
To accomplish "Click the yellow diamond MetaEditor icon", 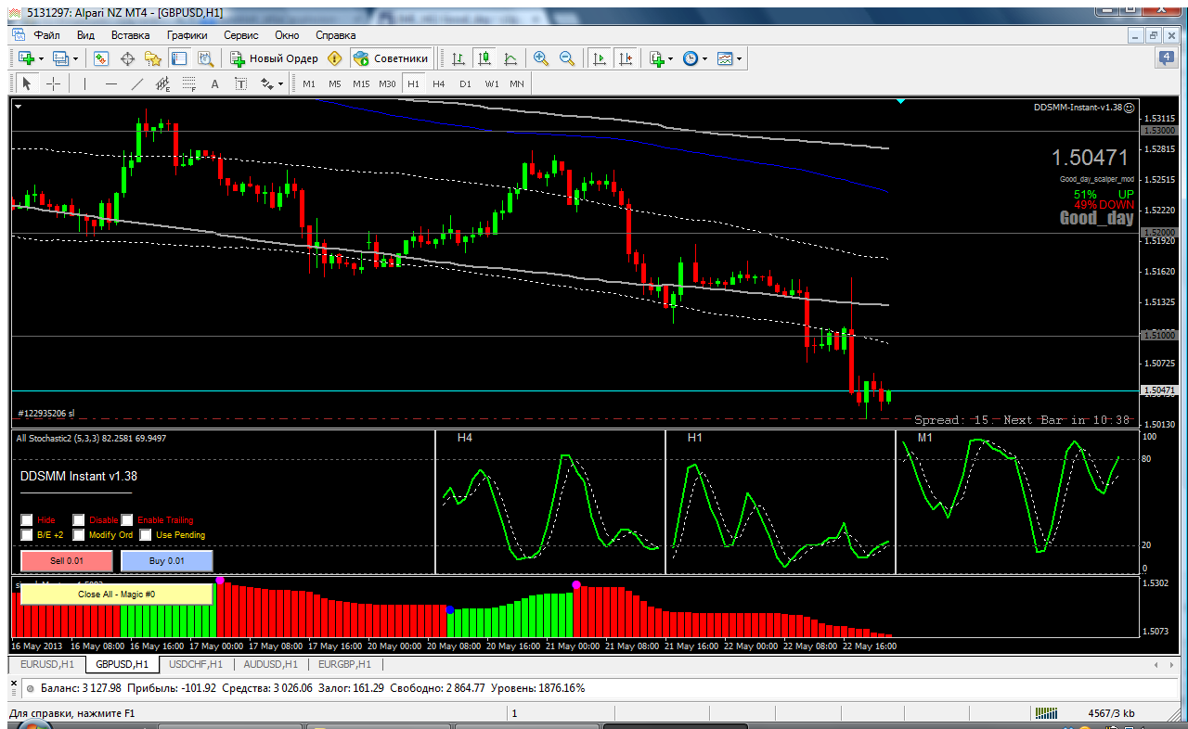I will pyautogui.click(x=335, y=58).
